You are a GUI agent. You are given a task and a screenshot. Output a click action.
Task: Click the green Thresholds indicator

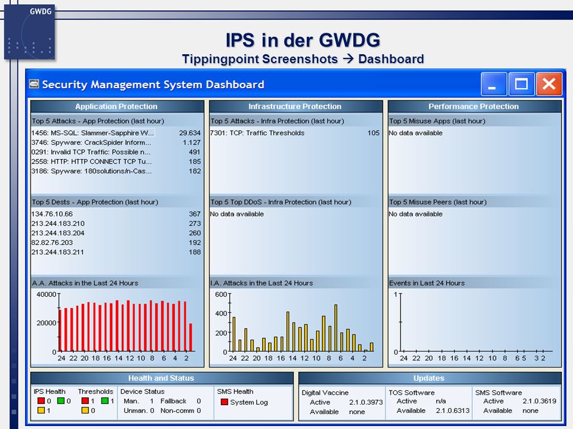point(105,400)
